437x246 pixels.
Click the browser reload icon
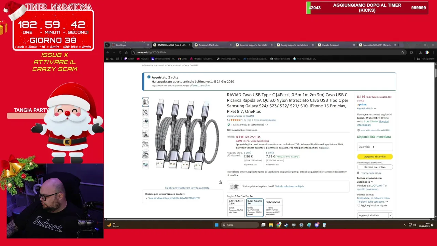pyautogui.click(x=120, y=52)
